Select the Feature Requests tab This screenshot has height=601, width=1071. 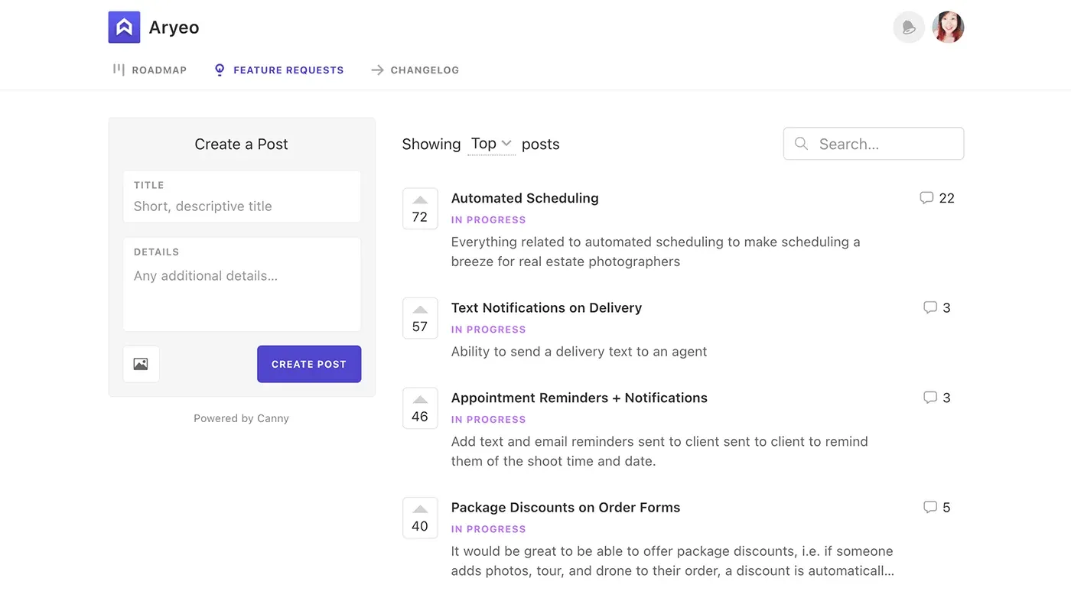pyautogui.click(x=279, y=70)
